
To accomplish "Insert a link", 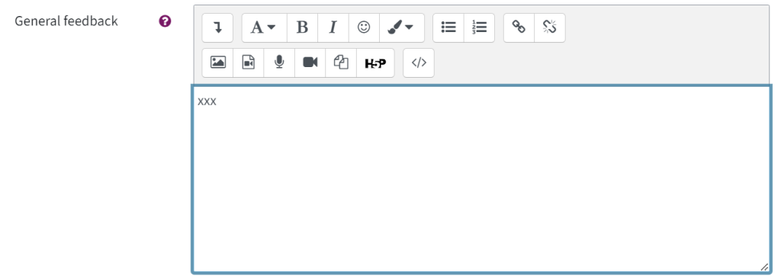I will (x=519, y=28).
